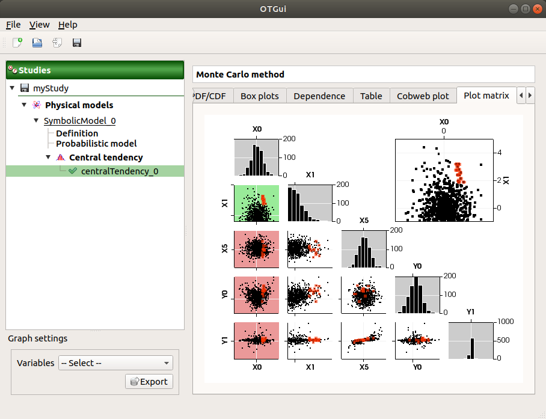Click the atom icon beside Physical models

tap(37, 105)
